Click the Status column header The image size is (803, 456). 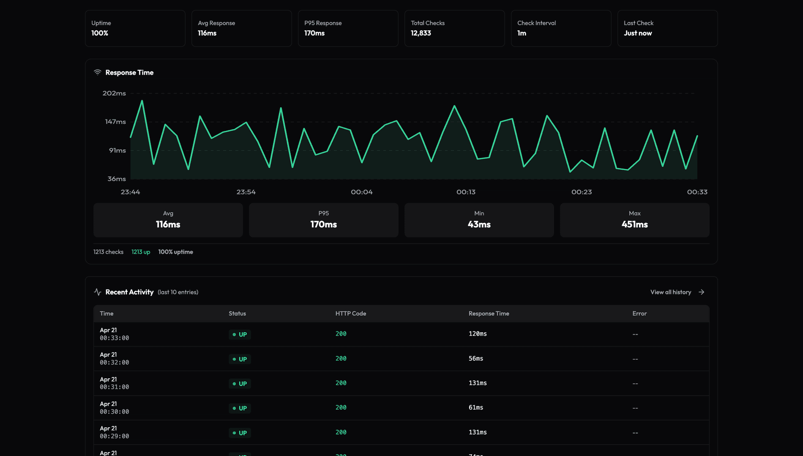(237, 314)
